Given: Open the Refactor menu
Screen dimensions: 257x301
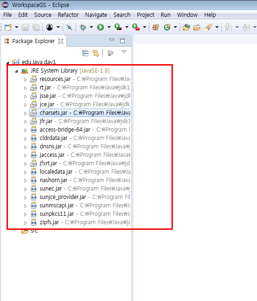Looking at the screenshot, I should click(x=68, y=15).
